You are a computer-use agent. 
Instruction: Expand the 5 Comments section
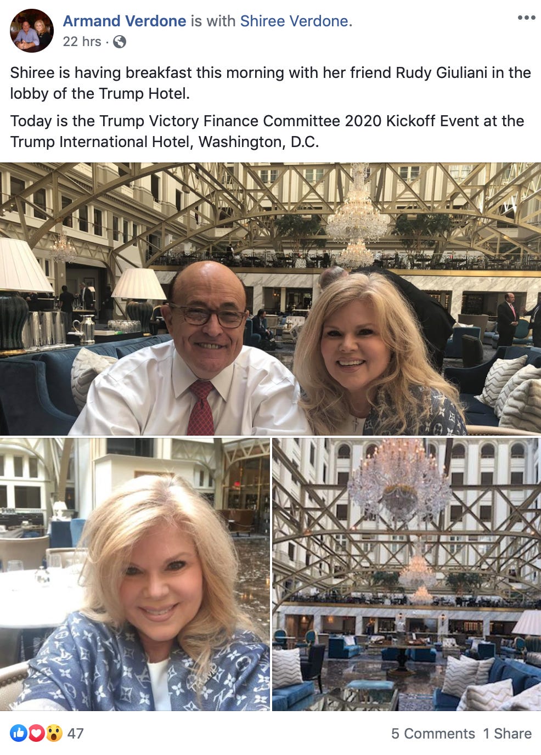click(x=433, y=734)
